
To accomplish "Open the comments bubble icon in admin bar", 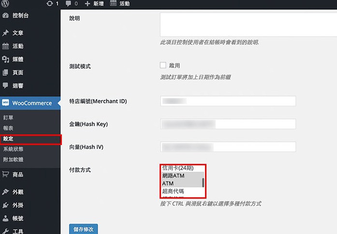I will point(69,4).
